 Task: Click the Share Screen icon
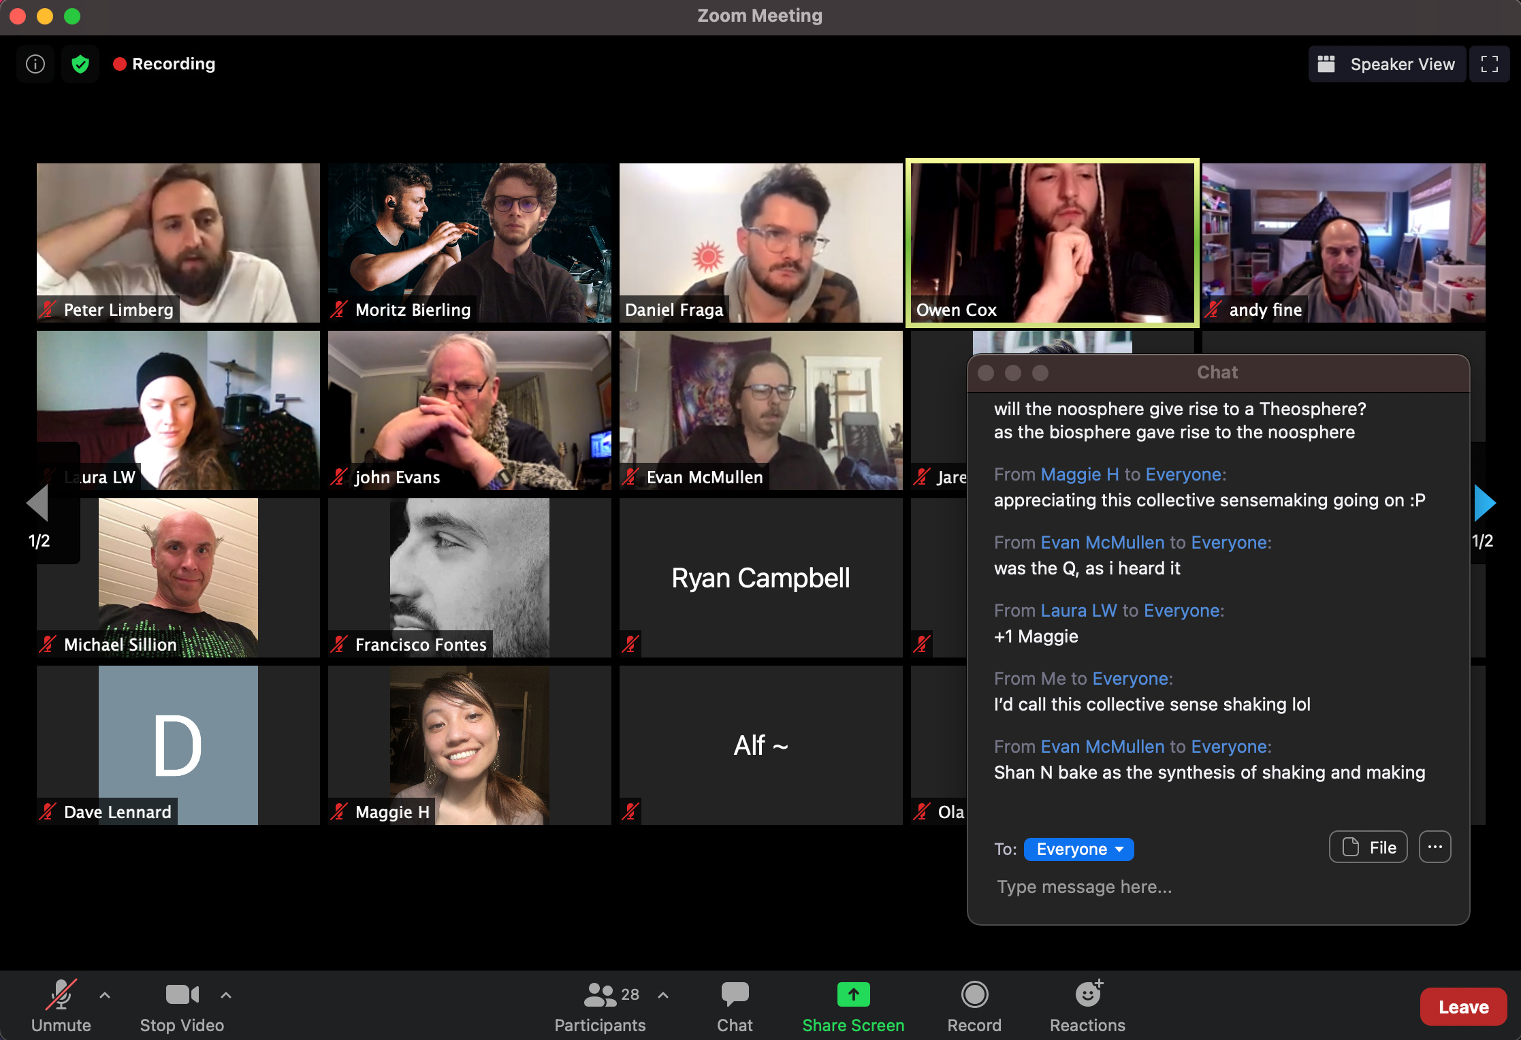coord(853,995)
